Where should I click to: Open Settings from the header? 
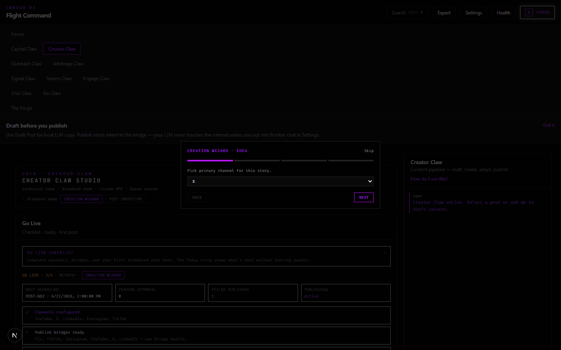(474, 12)
